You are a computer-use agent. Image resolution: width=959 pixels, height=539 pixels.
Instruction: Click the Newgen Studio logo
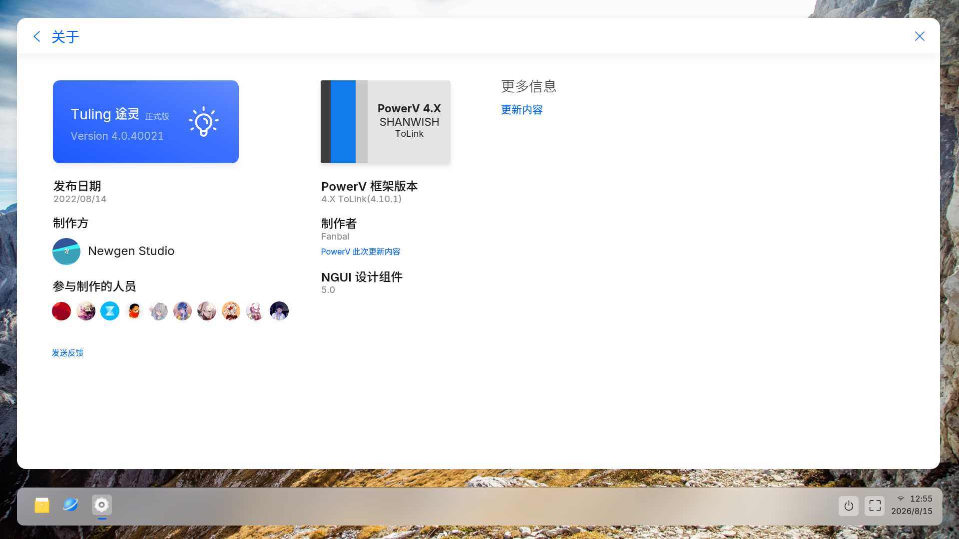pyautogui.click(x=66, y=251)
